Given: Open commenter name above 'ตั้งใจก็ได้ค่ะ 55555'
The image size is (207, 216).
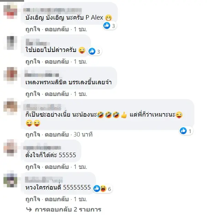Looking at the screenshot, I should pyautogui.click(x=42, y=148).
